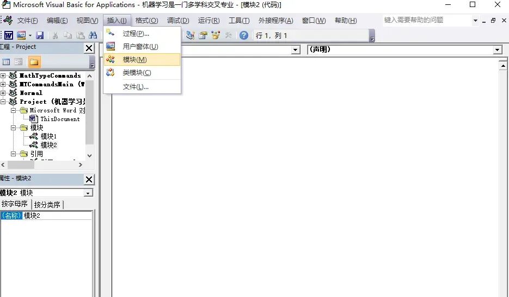Switch to the 按字母序 tab
This screenshot has height=297, width=509.
[15, 204]
